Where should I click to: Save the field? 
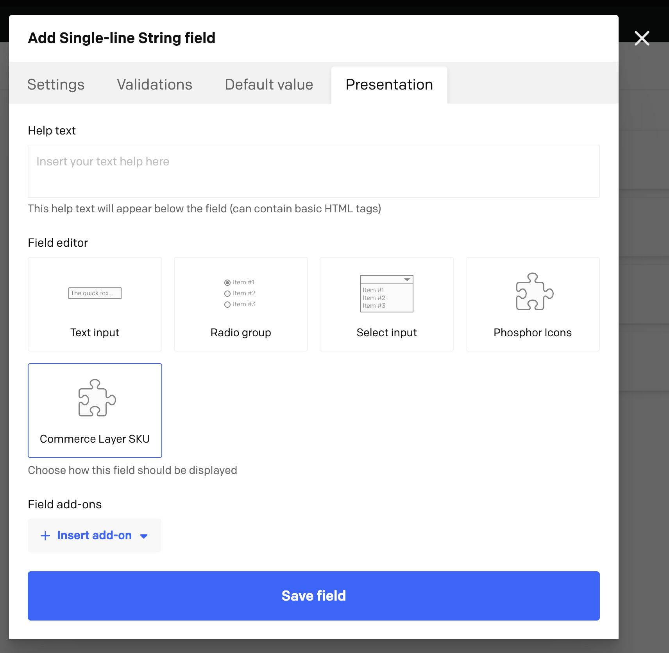coord(314,596)
